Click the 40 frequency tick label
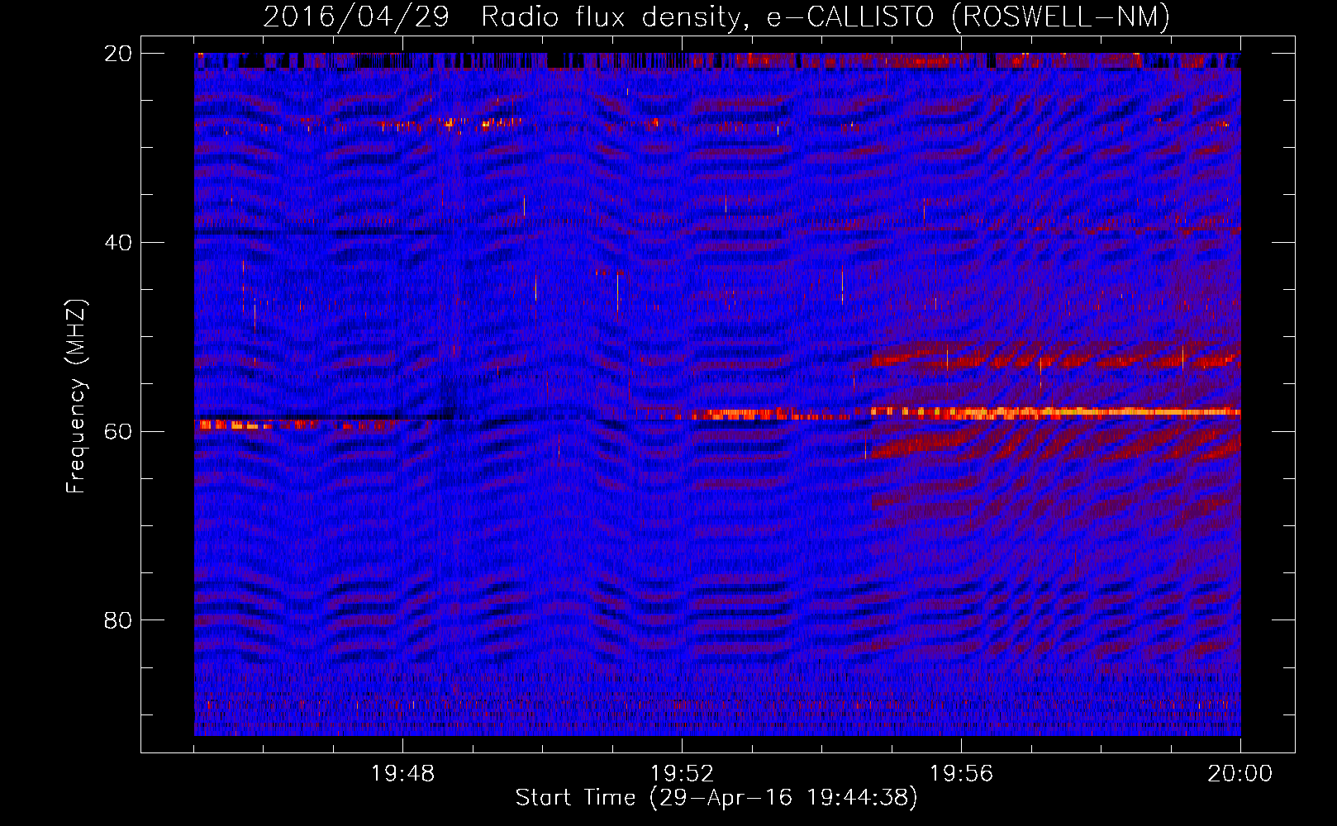 [x=117, y=243]
